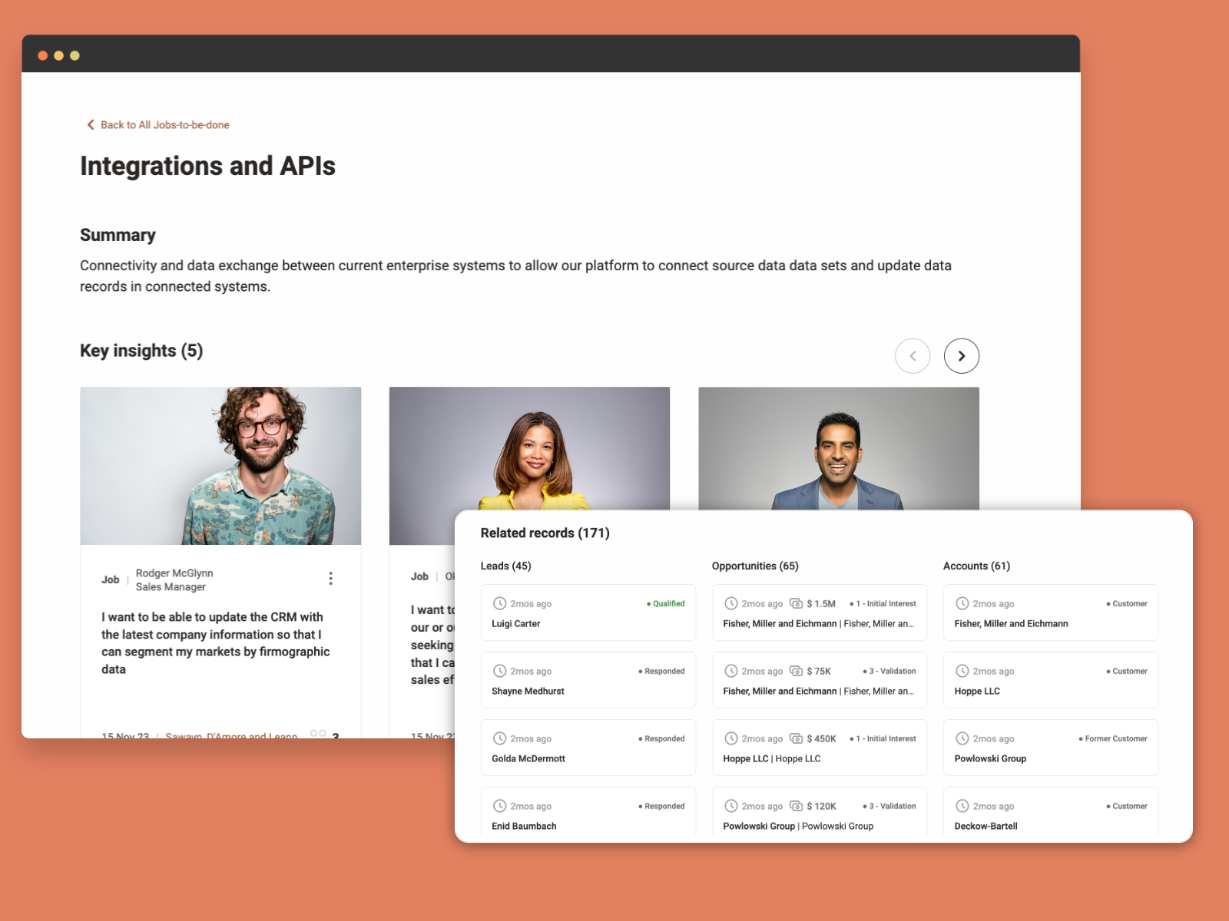Open Rodger McGlynn's photo thumbnail
Image resolution: width=1229 pixels, height=921 pixels.
[x=220, y=466]
